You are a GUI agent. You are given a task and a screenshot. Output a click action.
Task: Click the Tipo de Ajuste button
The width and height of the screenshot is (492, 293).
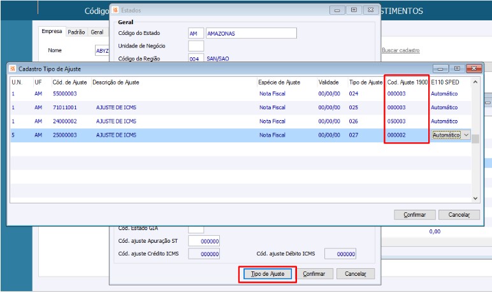pyautogui.click(x=268, y=274)
